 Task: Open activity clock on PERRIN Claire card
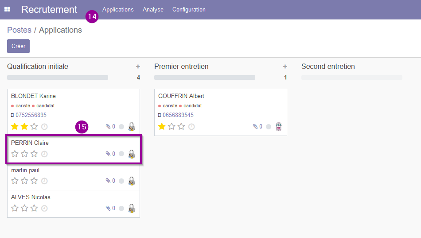pyautogui.click(x=44, y=154)
